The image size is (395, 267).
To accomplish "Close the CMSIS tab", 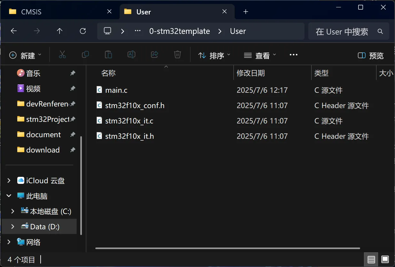I will (109, 12).
